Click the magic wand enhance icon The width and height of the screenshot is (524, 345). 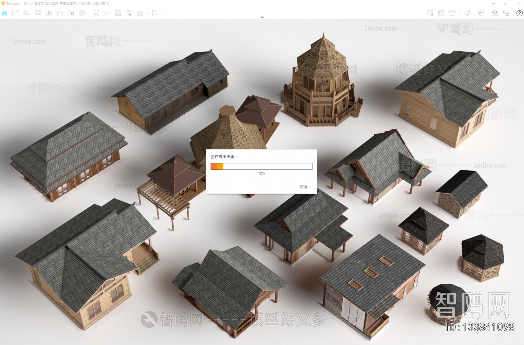[107, 13]
